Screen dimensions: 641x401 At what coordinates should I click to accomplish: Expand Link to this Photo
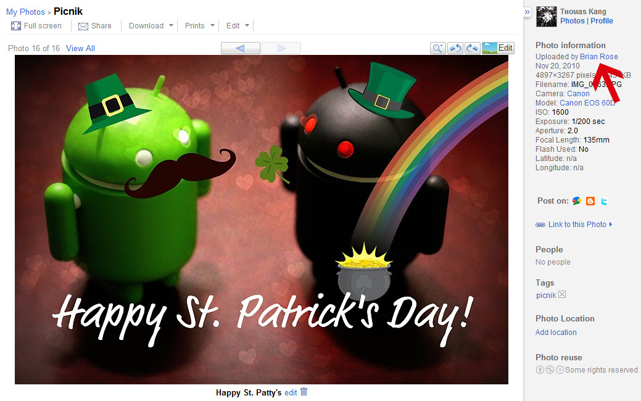[x=580, y=225]
